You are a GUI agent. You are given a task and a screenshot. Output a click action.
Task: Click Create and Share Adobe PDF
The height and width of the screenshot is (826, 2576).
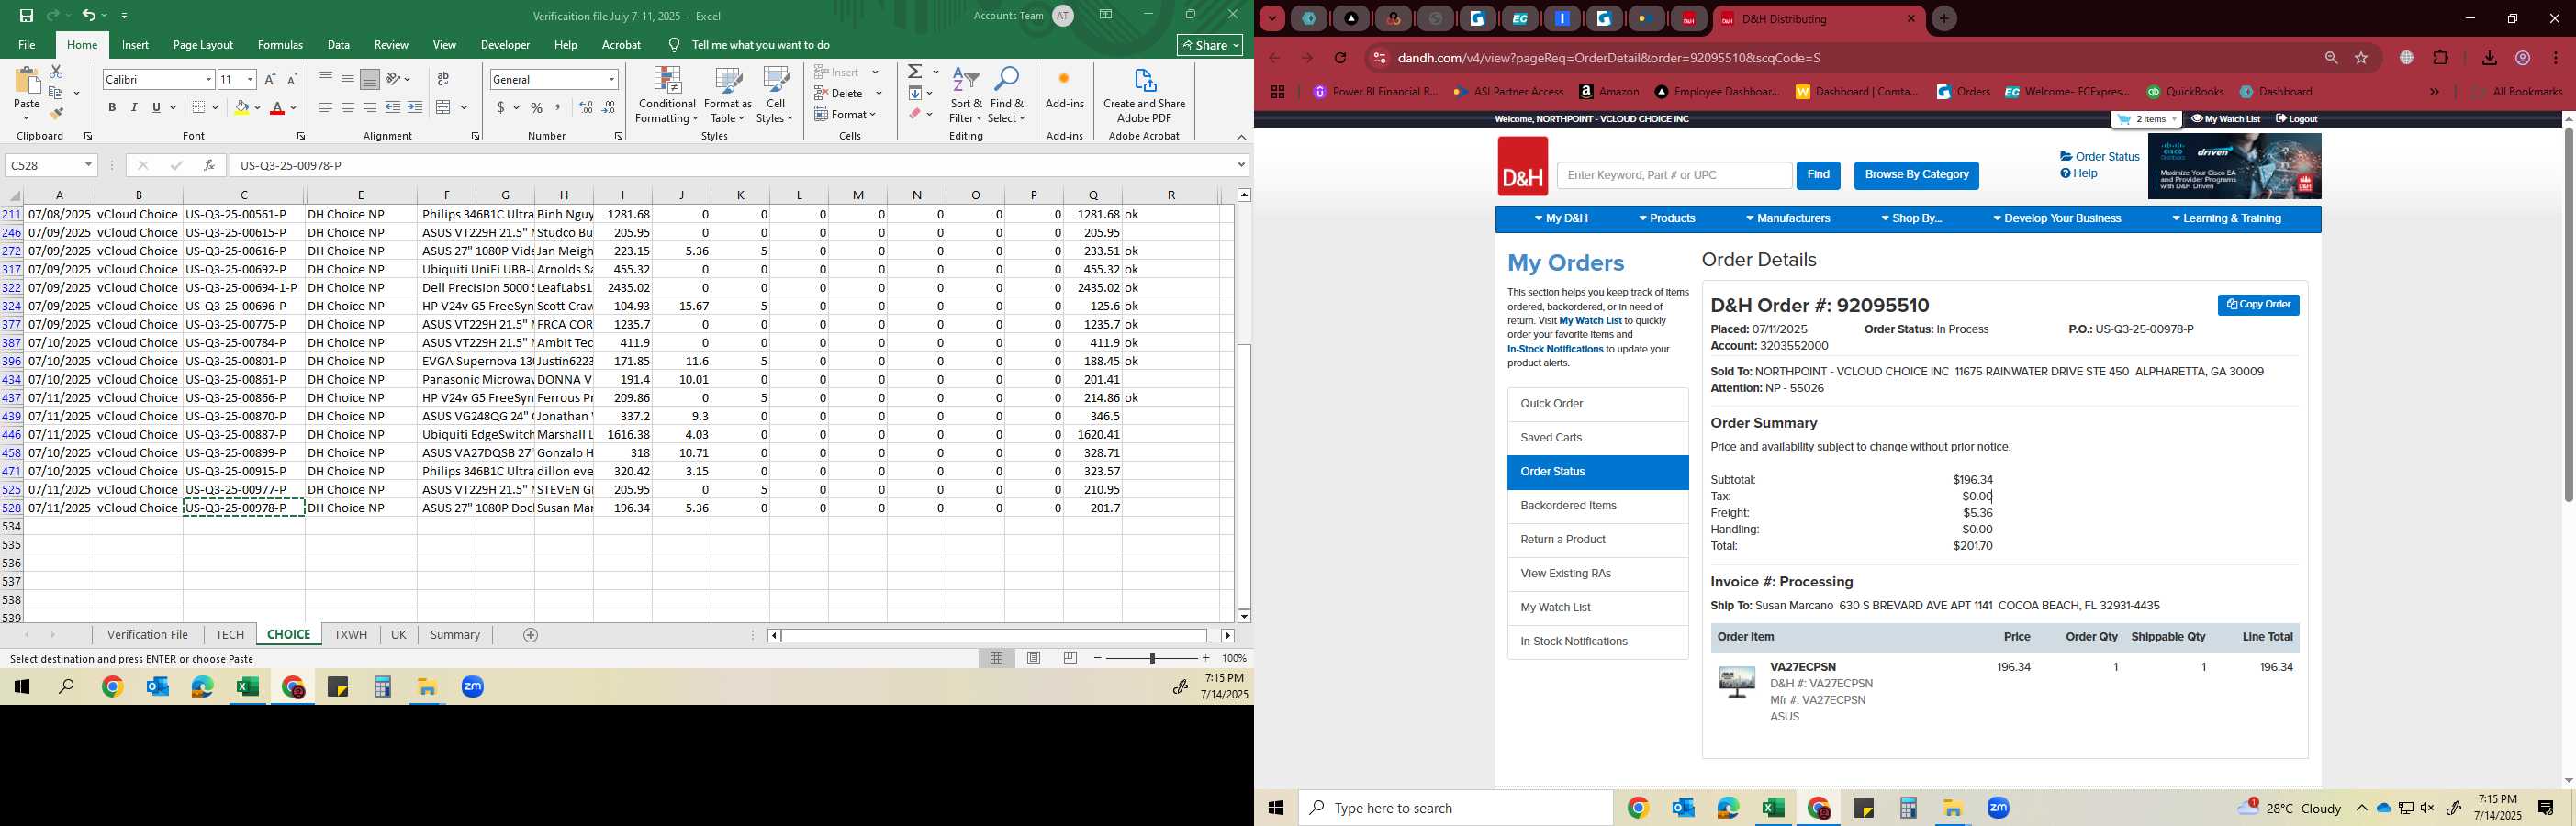tap(1144, 95)
